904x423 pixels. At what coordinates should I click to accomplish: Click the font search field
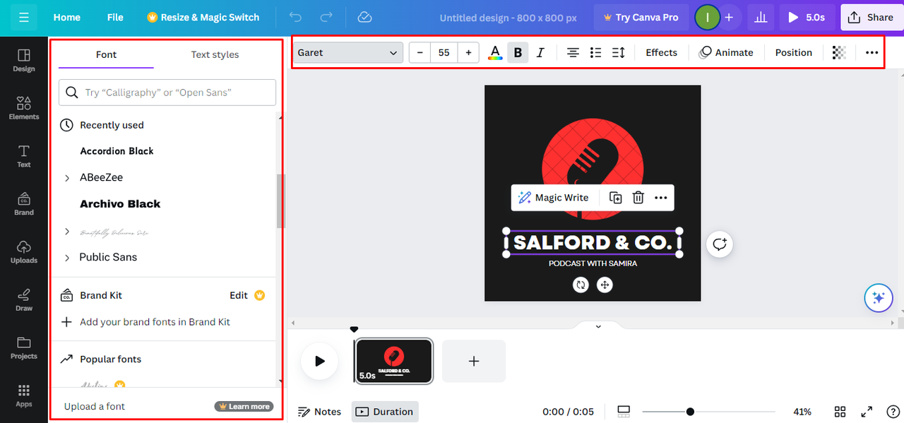[167, 92]
